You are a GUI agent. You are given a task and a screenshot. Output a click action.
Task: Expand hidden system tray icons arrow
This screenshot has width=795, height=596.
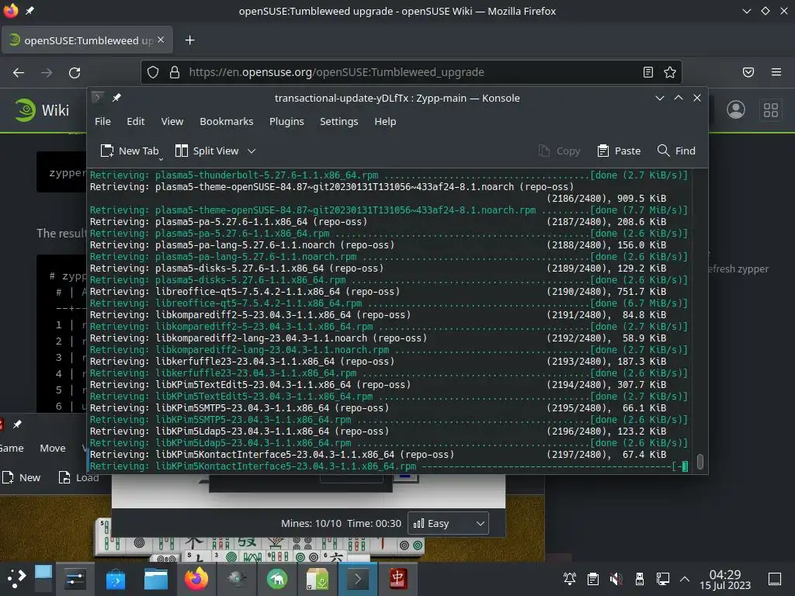(x=685, y=579)
